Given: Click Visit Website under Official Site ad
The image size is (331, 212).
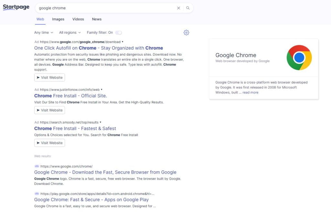Looking at the screenshot, I should 49,110.
